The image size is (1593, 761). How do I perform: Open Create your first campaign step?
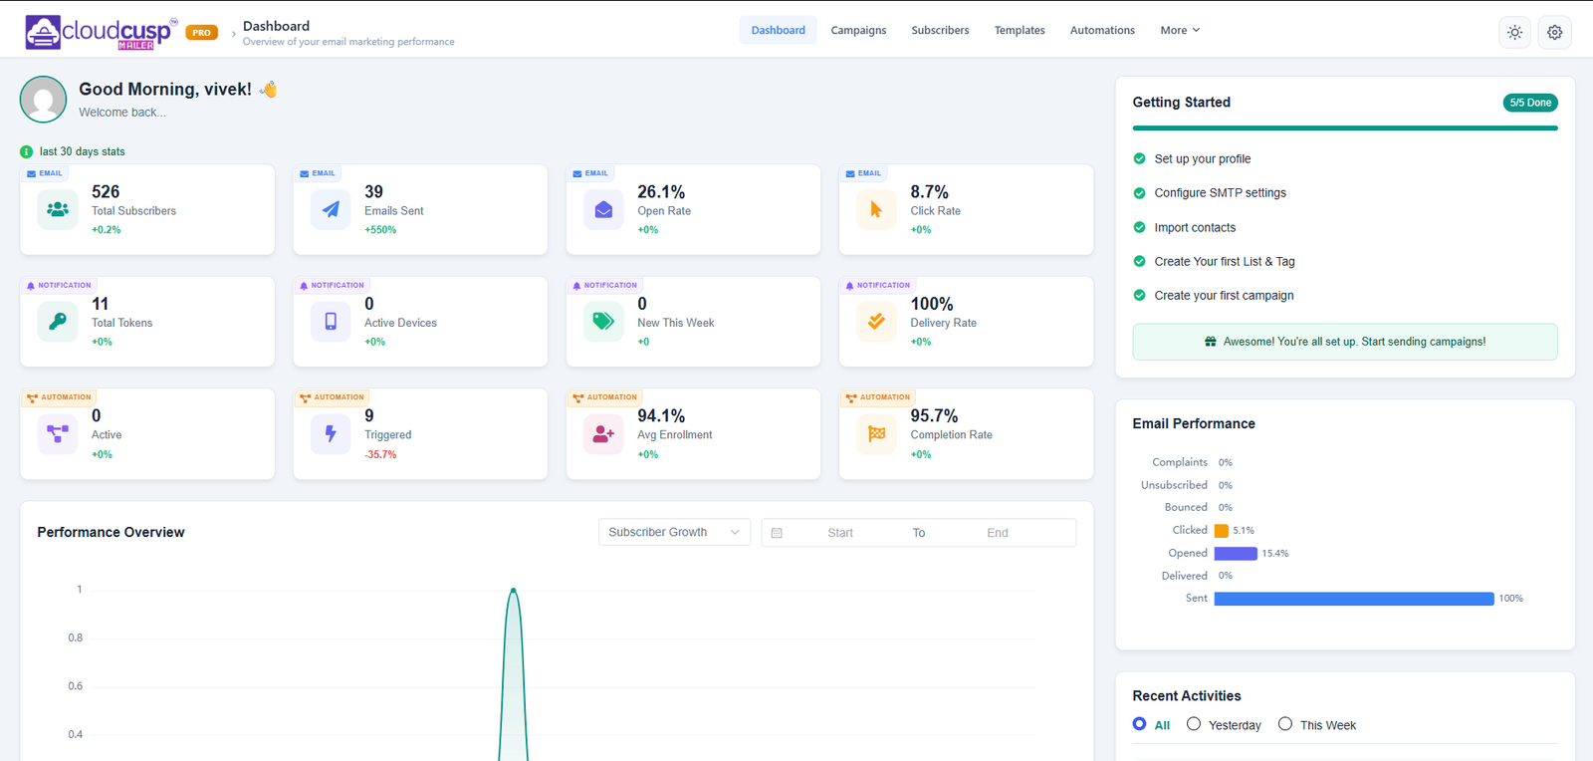1224,295
